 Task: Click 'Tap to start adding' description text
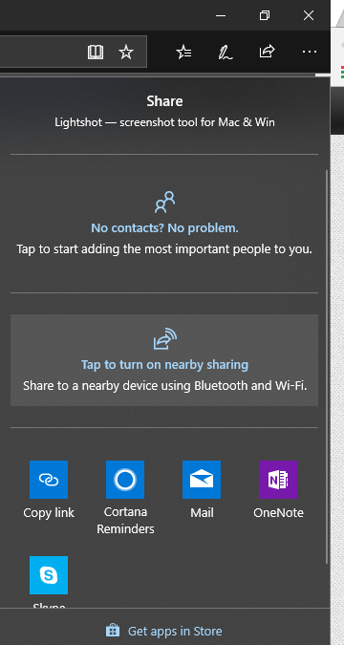164,249
